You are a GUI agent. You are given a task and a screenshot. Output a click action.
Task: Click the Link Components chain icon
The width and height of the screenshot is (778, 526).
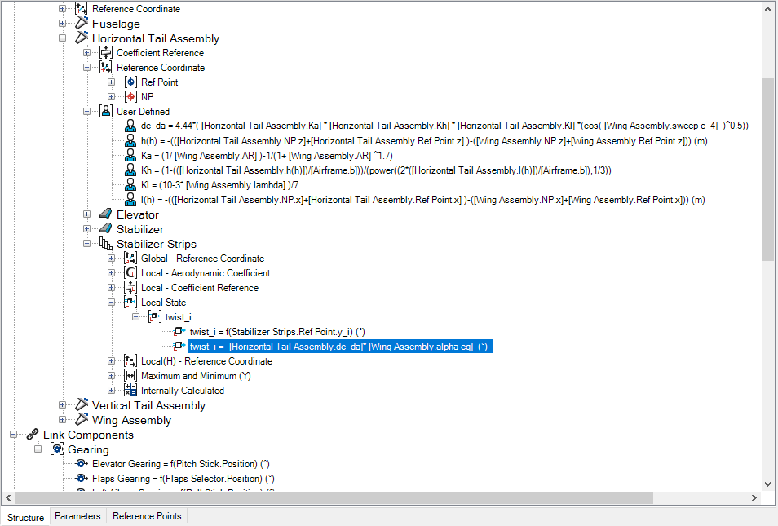[x=33, y=435]
